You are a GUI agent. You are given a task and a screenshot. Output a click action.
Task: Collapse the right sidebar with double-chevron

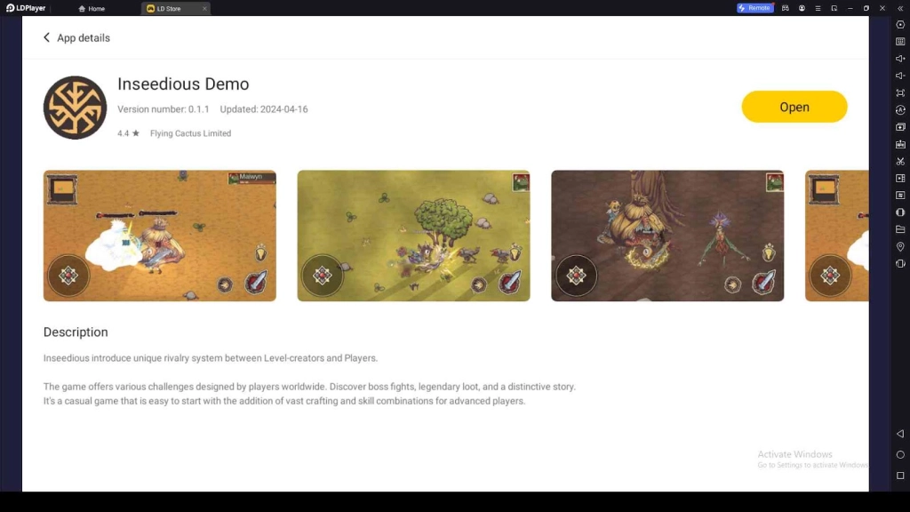click(x=900, y=8)
